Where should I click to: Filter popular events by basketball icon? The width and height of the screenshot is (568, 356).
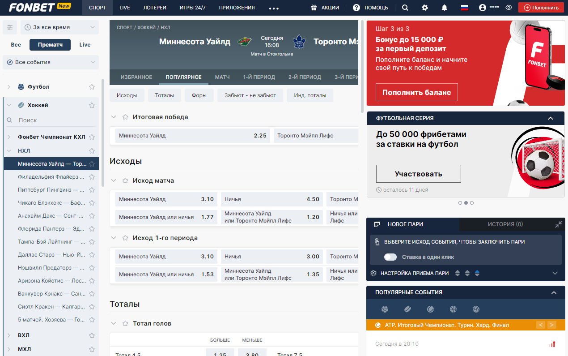(x=453, y=309)
